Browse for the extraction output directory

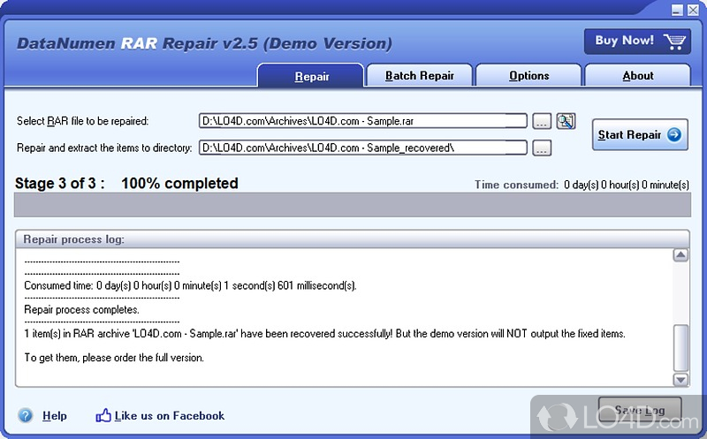(542, 148)
